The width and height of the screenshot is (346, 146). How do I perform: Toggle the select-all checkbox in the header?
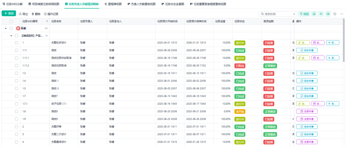(11, 21)
